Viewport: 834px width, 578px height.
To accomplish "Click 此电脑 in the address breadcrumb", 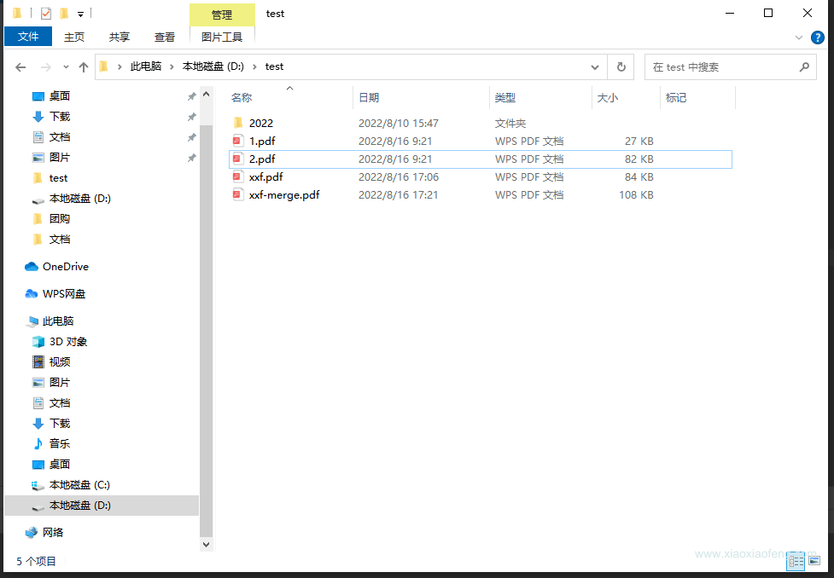I will [146, 66].
